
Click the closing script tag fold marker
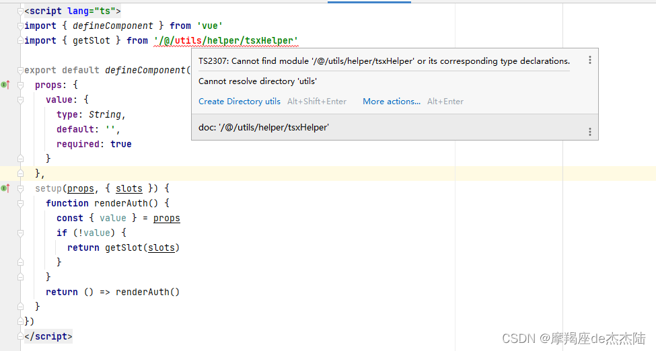pyautogui.click(x=20, y=336)
